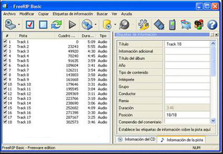The height and width of the screenshot is (154, 223).
Task: Click the Título field containing Track 18
Action: click(187, 44)
